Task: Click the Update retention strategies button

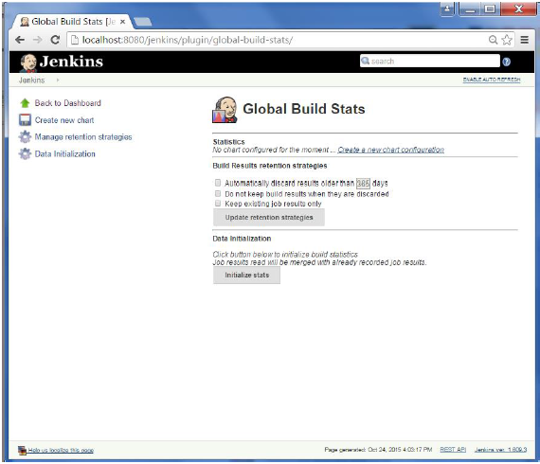Action: tap(269, 217)
